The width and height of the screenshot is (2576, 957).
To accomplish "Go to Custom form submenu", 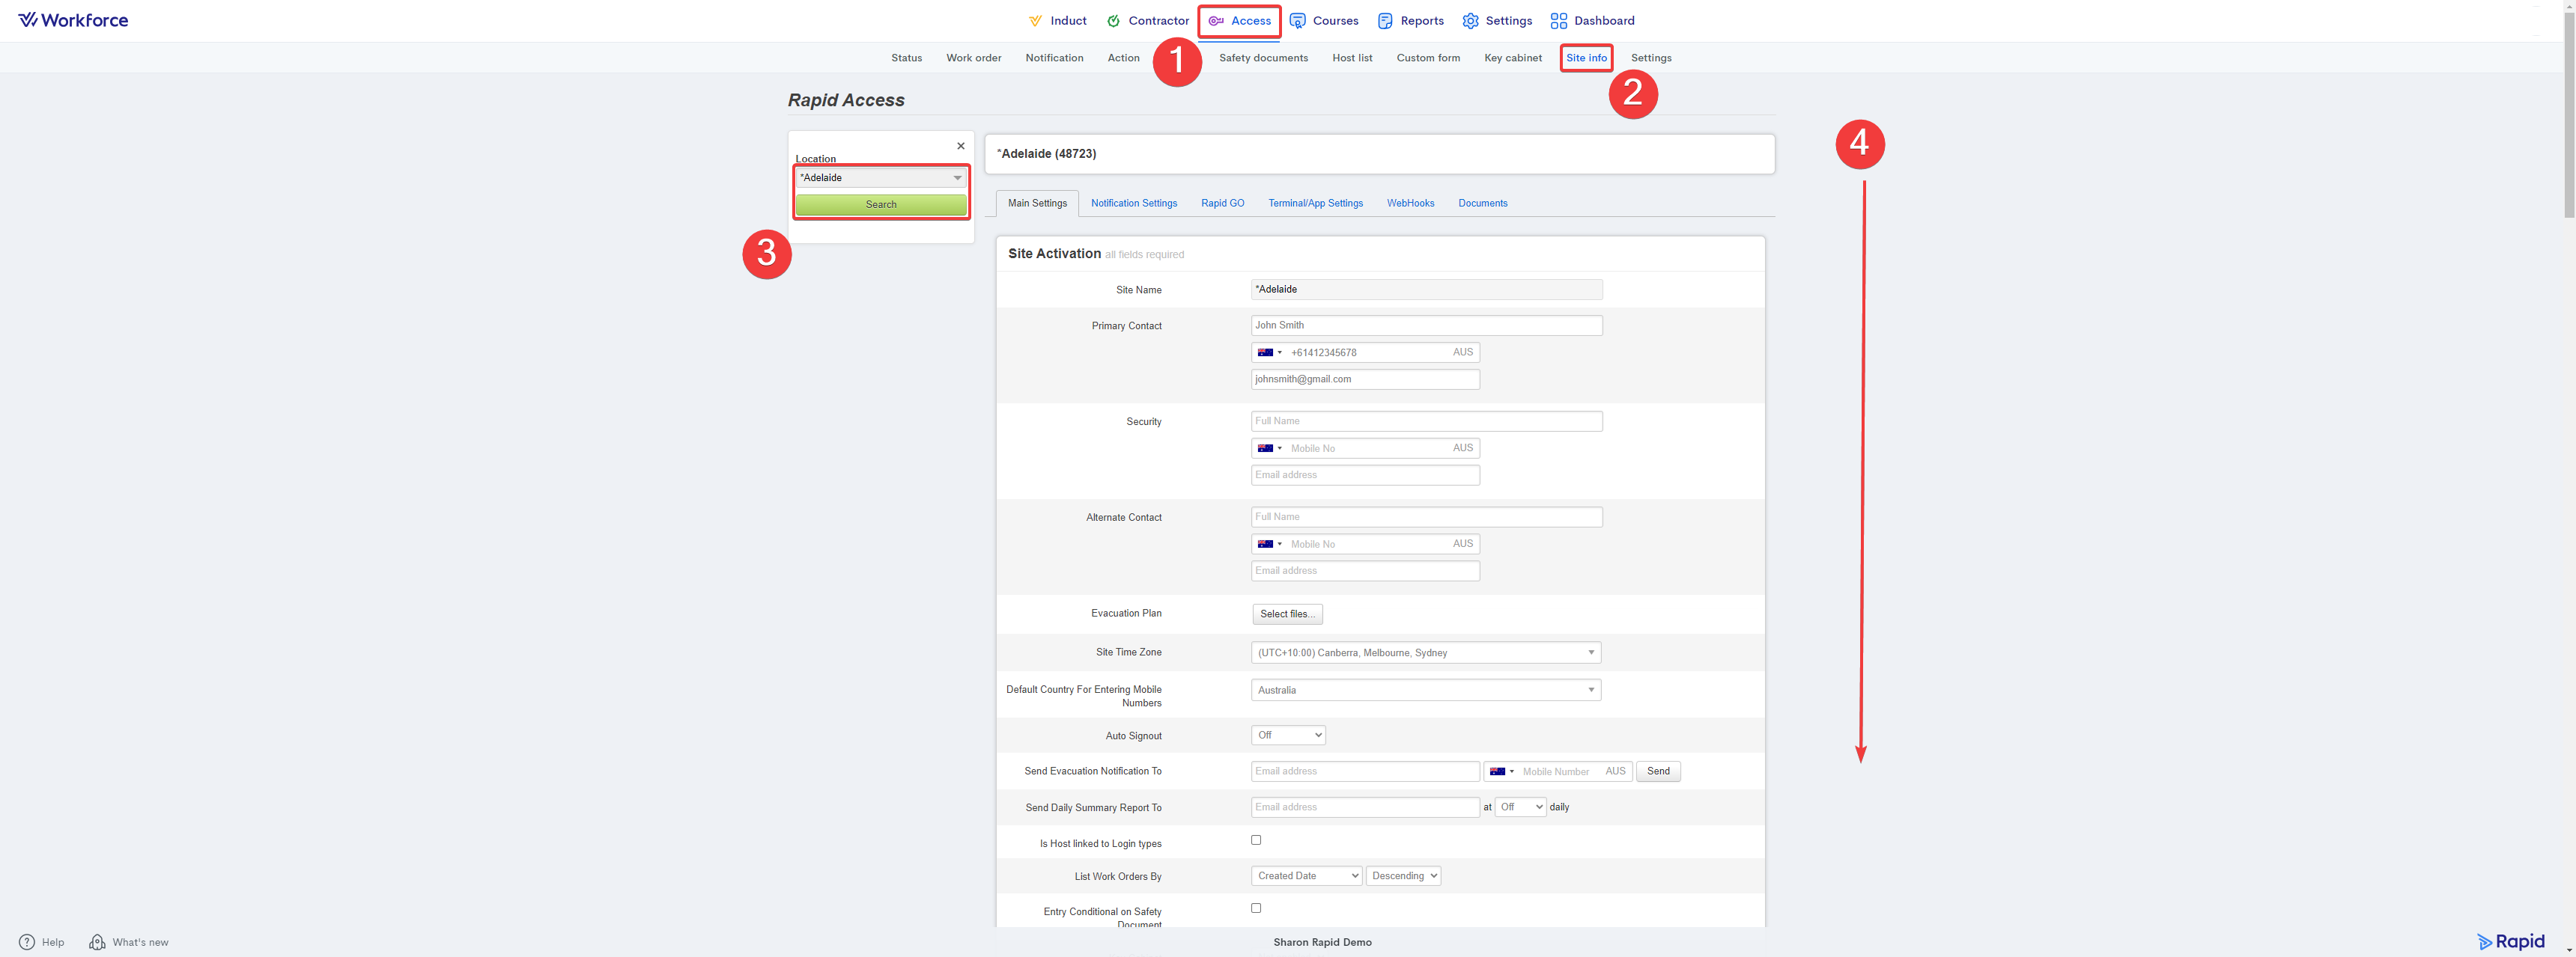I will coord(1428,58).
